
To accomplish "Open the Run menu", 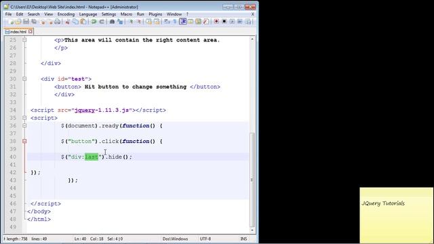I will pyautogui.click(x=140, y=14).
